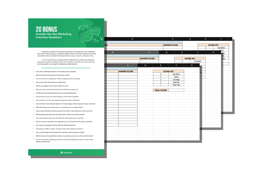This screenshot has height=170, width=262.
Task: Click the "Red Flag" cell in front spreadsheet
Action: 176,85
